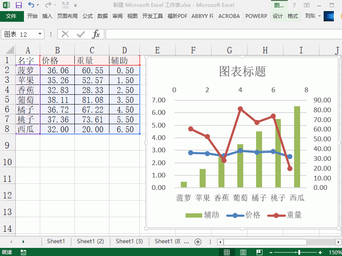Image resolution: width=342 pixels, height=256 pixels.
Task: Select the Sheet1 (3) sheet tab
Action: point(129,241)
